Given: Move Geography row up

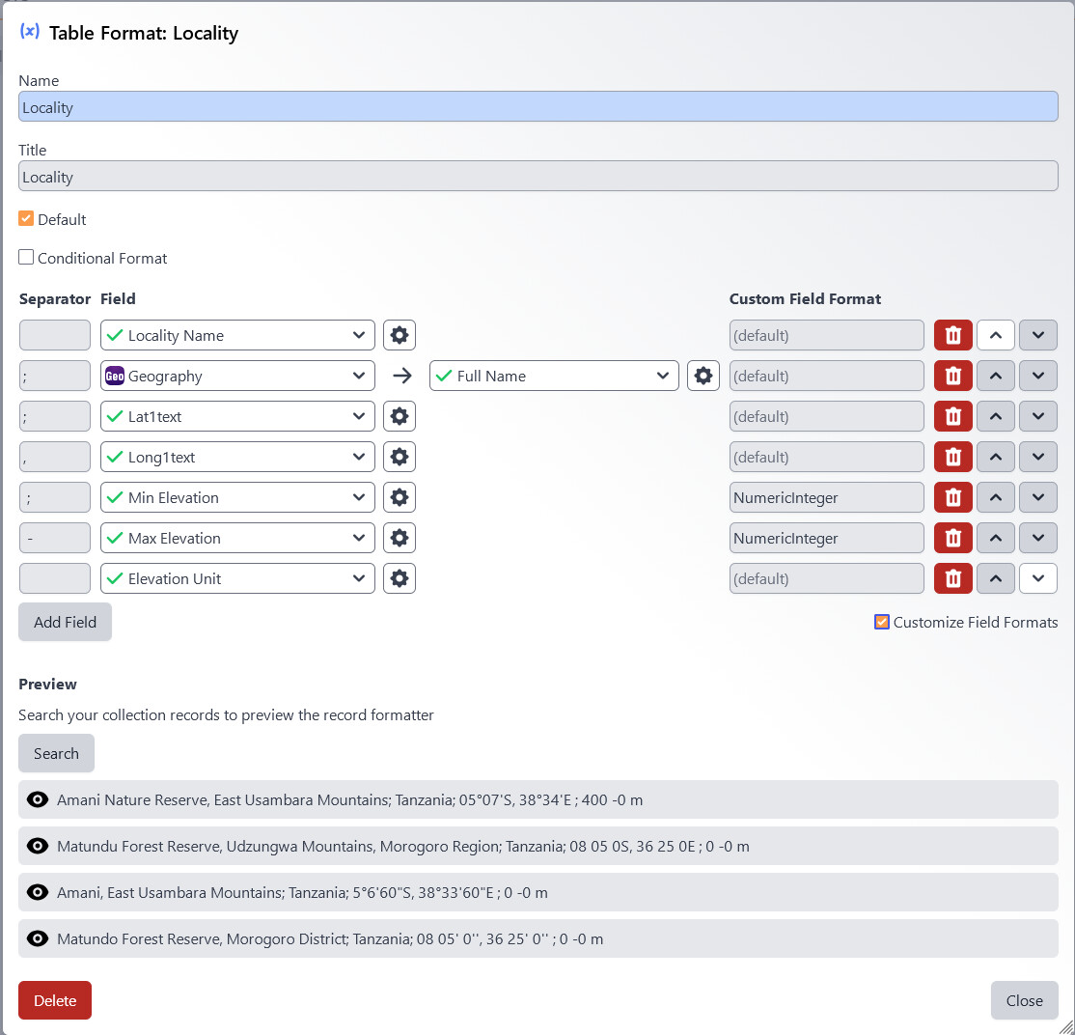Looking at the screenshot, I should coord(996,376).
